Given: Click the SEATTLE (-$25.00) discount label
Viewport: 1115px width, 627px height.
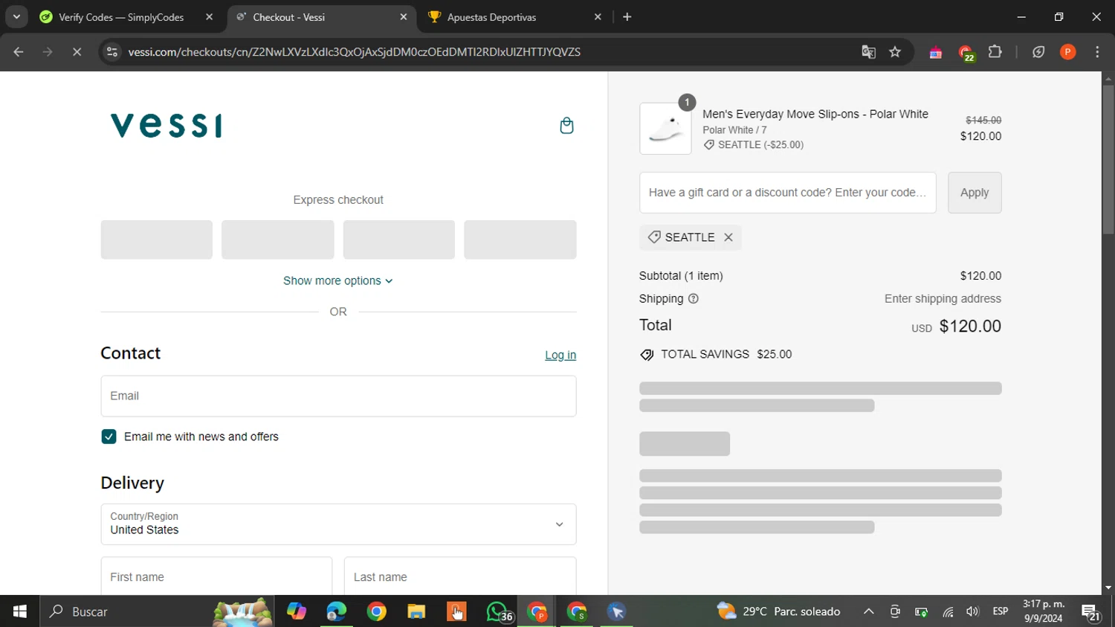Looking at the screenshot, I should (x=754, y=145).
